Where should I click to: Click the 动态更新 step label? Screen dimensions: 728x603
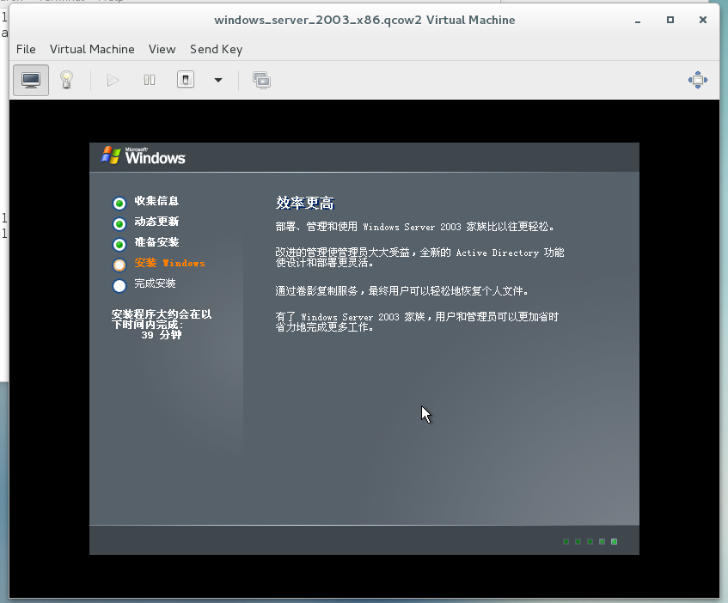tap(156, 222)
